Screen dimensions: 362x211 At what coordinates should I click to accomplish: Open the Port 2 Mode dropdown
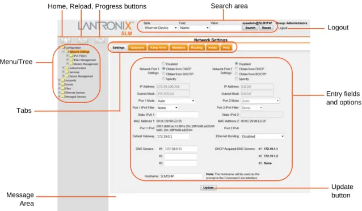point(260,101)
